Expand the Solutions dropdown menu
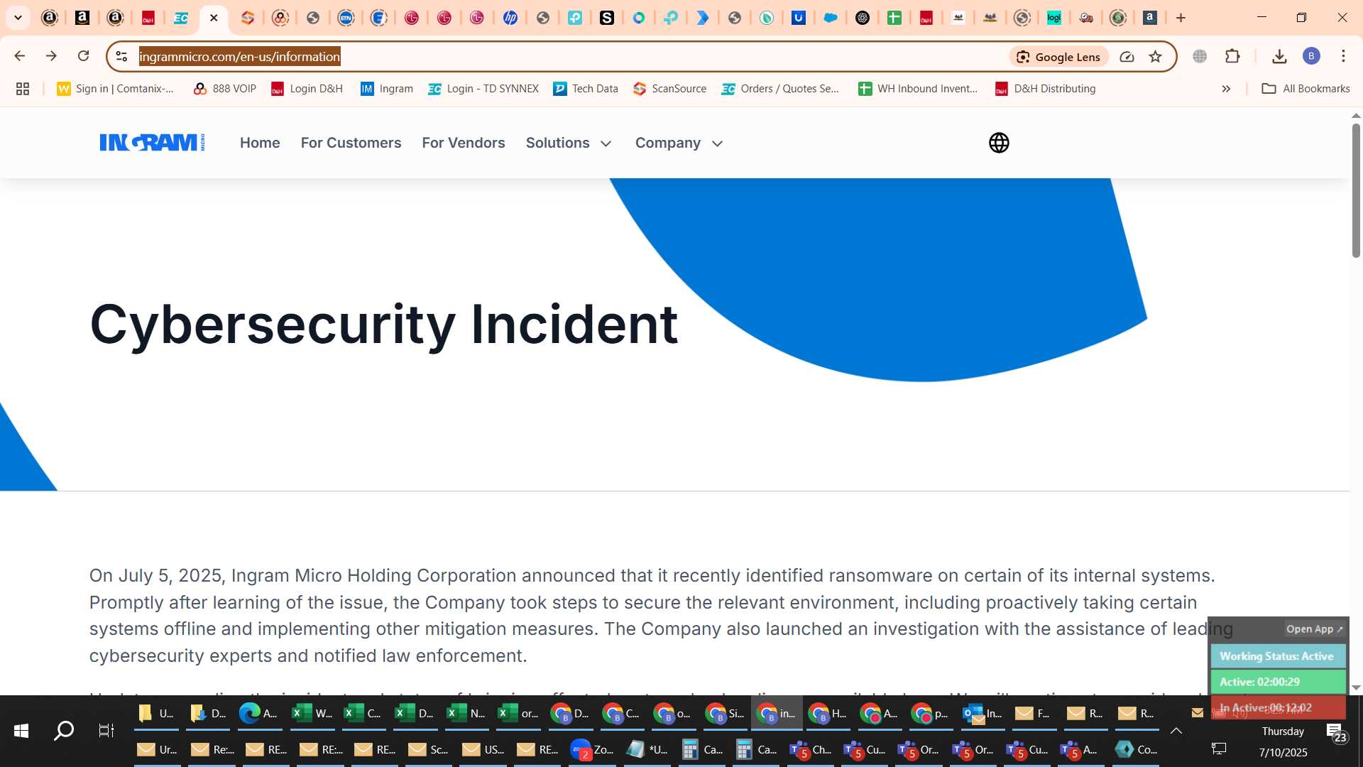This screenshot has height=767, width=1363. click(x=569, y=143)
